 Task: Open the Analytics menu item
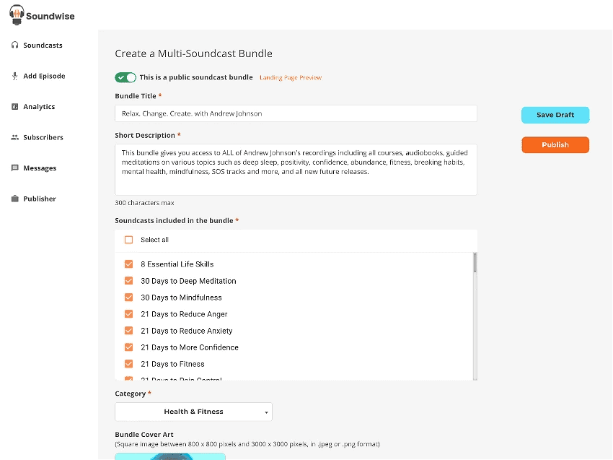pos(39,107)
